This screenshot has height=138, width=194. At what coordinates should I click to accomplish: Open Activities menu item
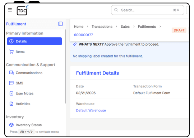pyautogui.click(x=34, y=104)
